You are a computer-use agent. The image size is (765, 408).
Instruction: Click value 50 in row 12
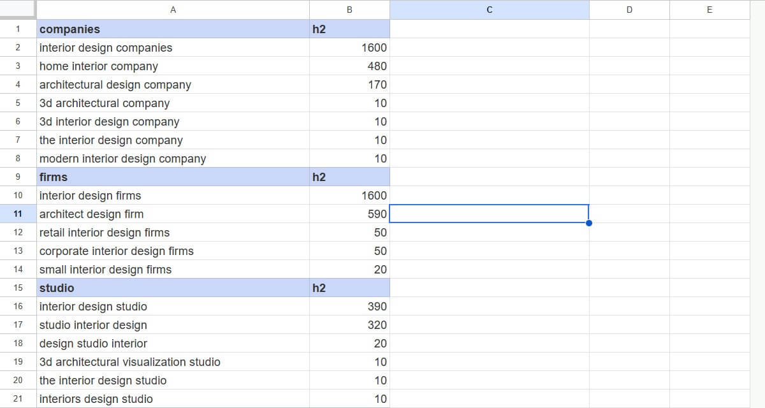click(349, 232)
